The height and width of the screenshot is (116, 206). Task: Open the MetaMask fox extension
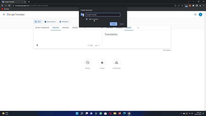[190, 6]
